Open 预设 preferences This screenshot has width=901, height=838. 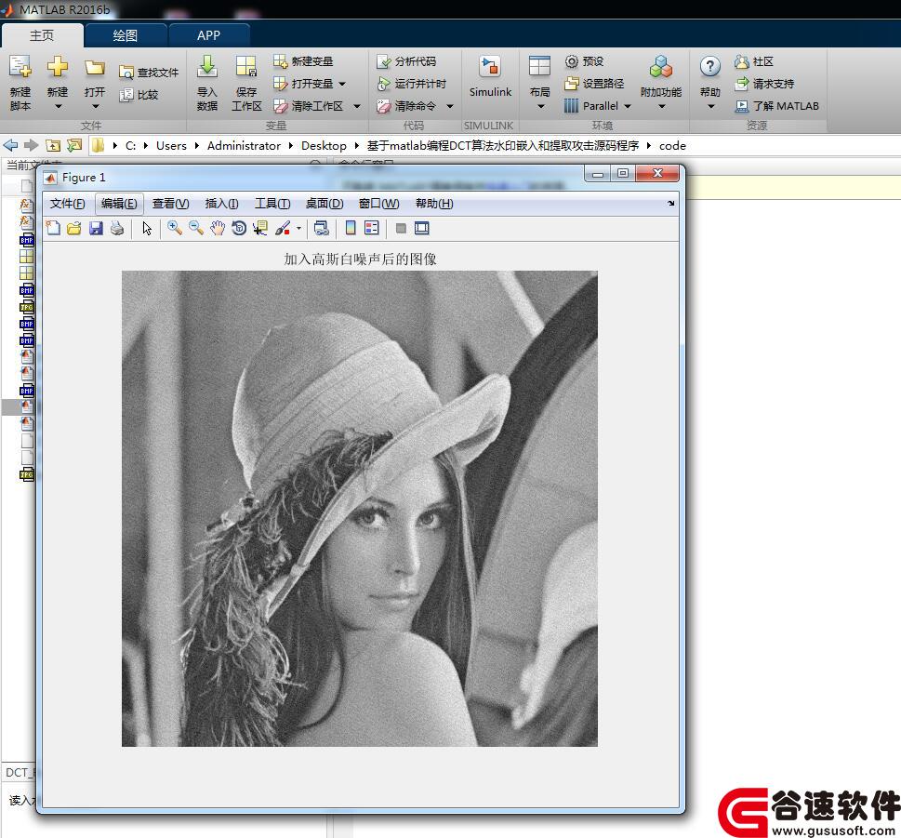point(584,61)
